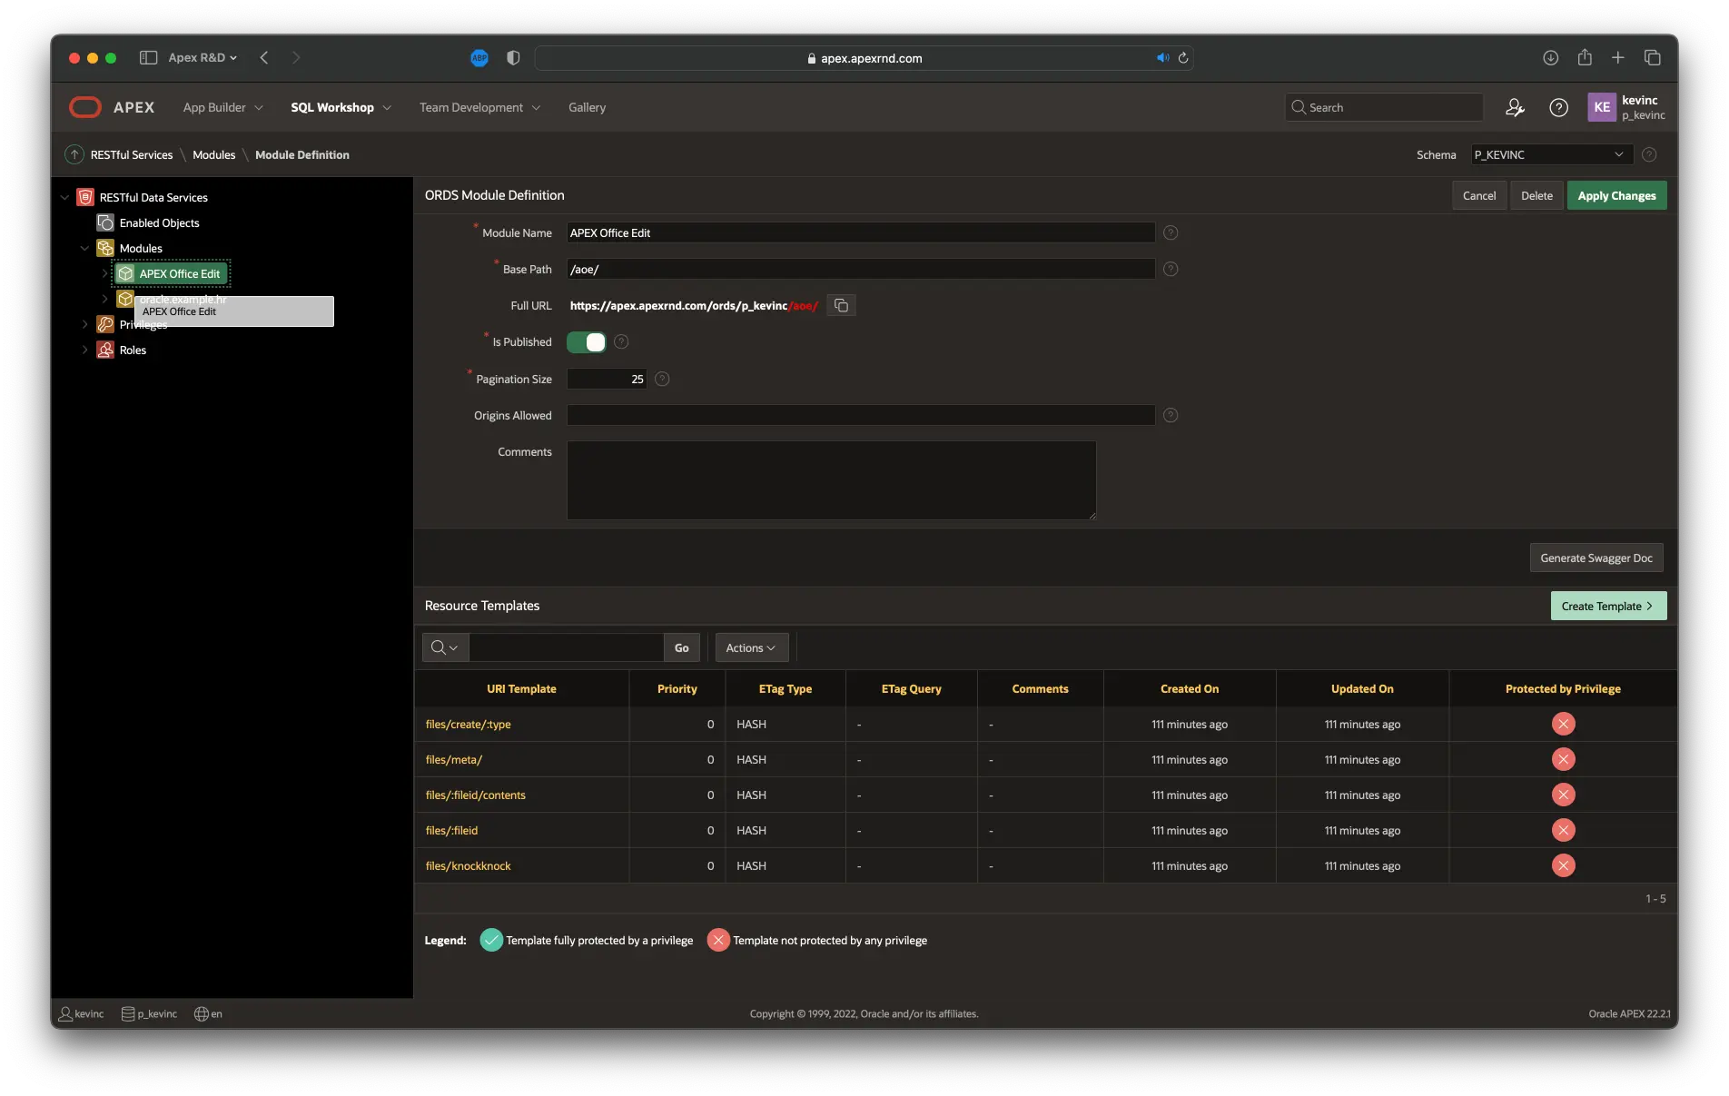Screen dimensions: 1729x1096
Task: Open the files/:fileid/contents template link
Action: pyautogui.click(x=476, y=795)
